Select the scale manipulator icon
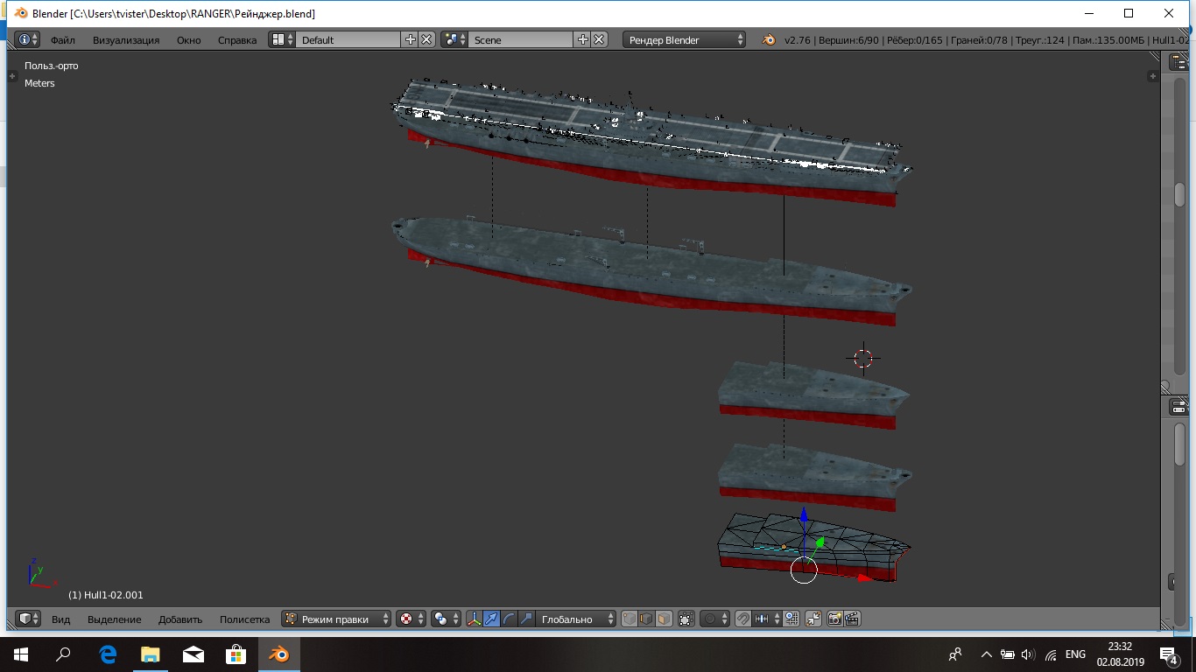 click(525, 619)
